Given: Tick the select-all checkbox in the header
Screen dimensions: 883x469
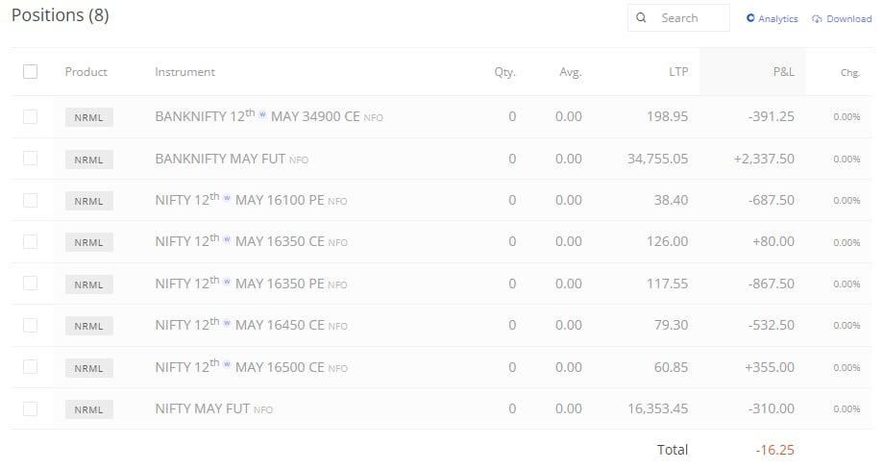Looking at the screenshot, I should coord(31,71).
